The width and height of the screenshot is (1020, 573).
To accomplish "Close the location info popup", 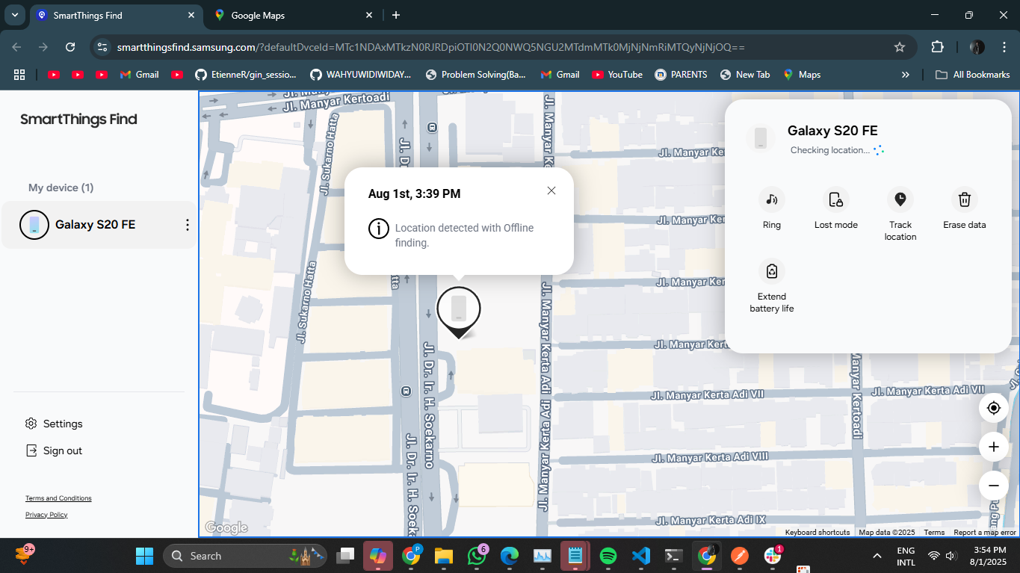I will [x=551, y=191].
